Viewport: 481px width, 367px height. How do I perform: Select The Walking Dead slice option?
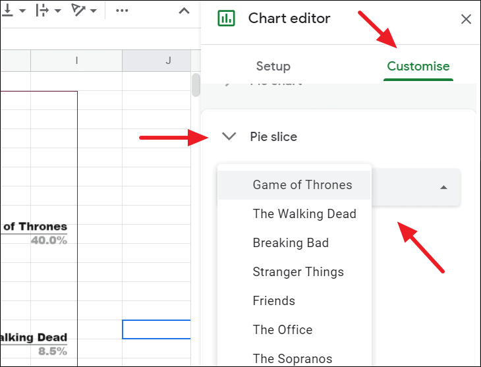[x=294, y=214]
